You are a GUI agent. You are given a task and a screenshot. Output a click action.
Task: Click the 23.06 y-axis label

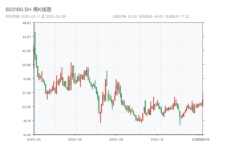click(x=27, y=107)
